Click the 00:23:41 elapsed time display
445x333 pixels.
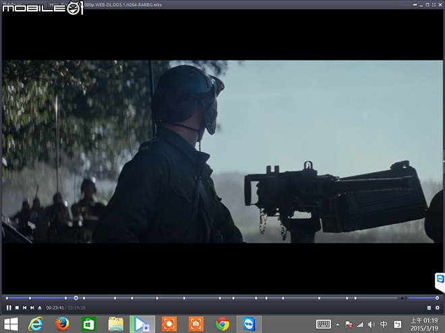click(x=55, y=308)
